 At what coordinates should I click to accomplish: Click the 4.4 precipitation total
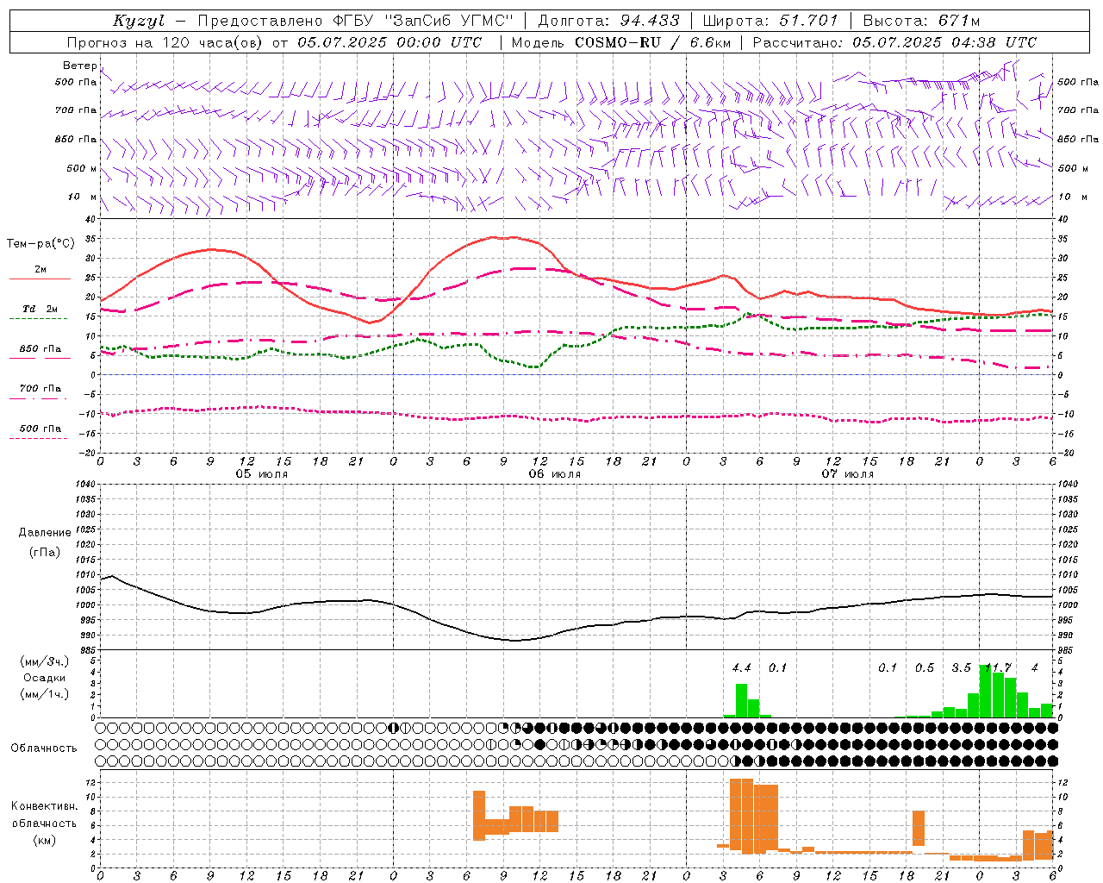741,668
